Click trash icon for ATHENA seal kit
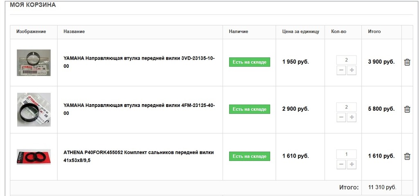419x196 pixels. tap(407, 156)
